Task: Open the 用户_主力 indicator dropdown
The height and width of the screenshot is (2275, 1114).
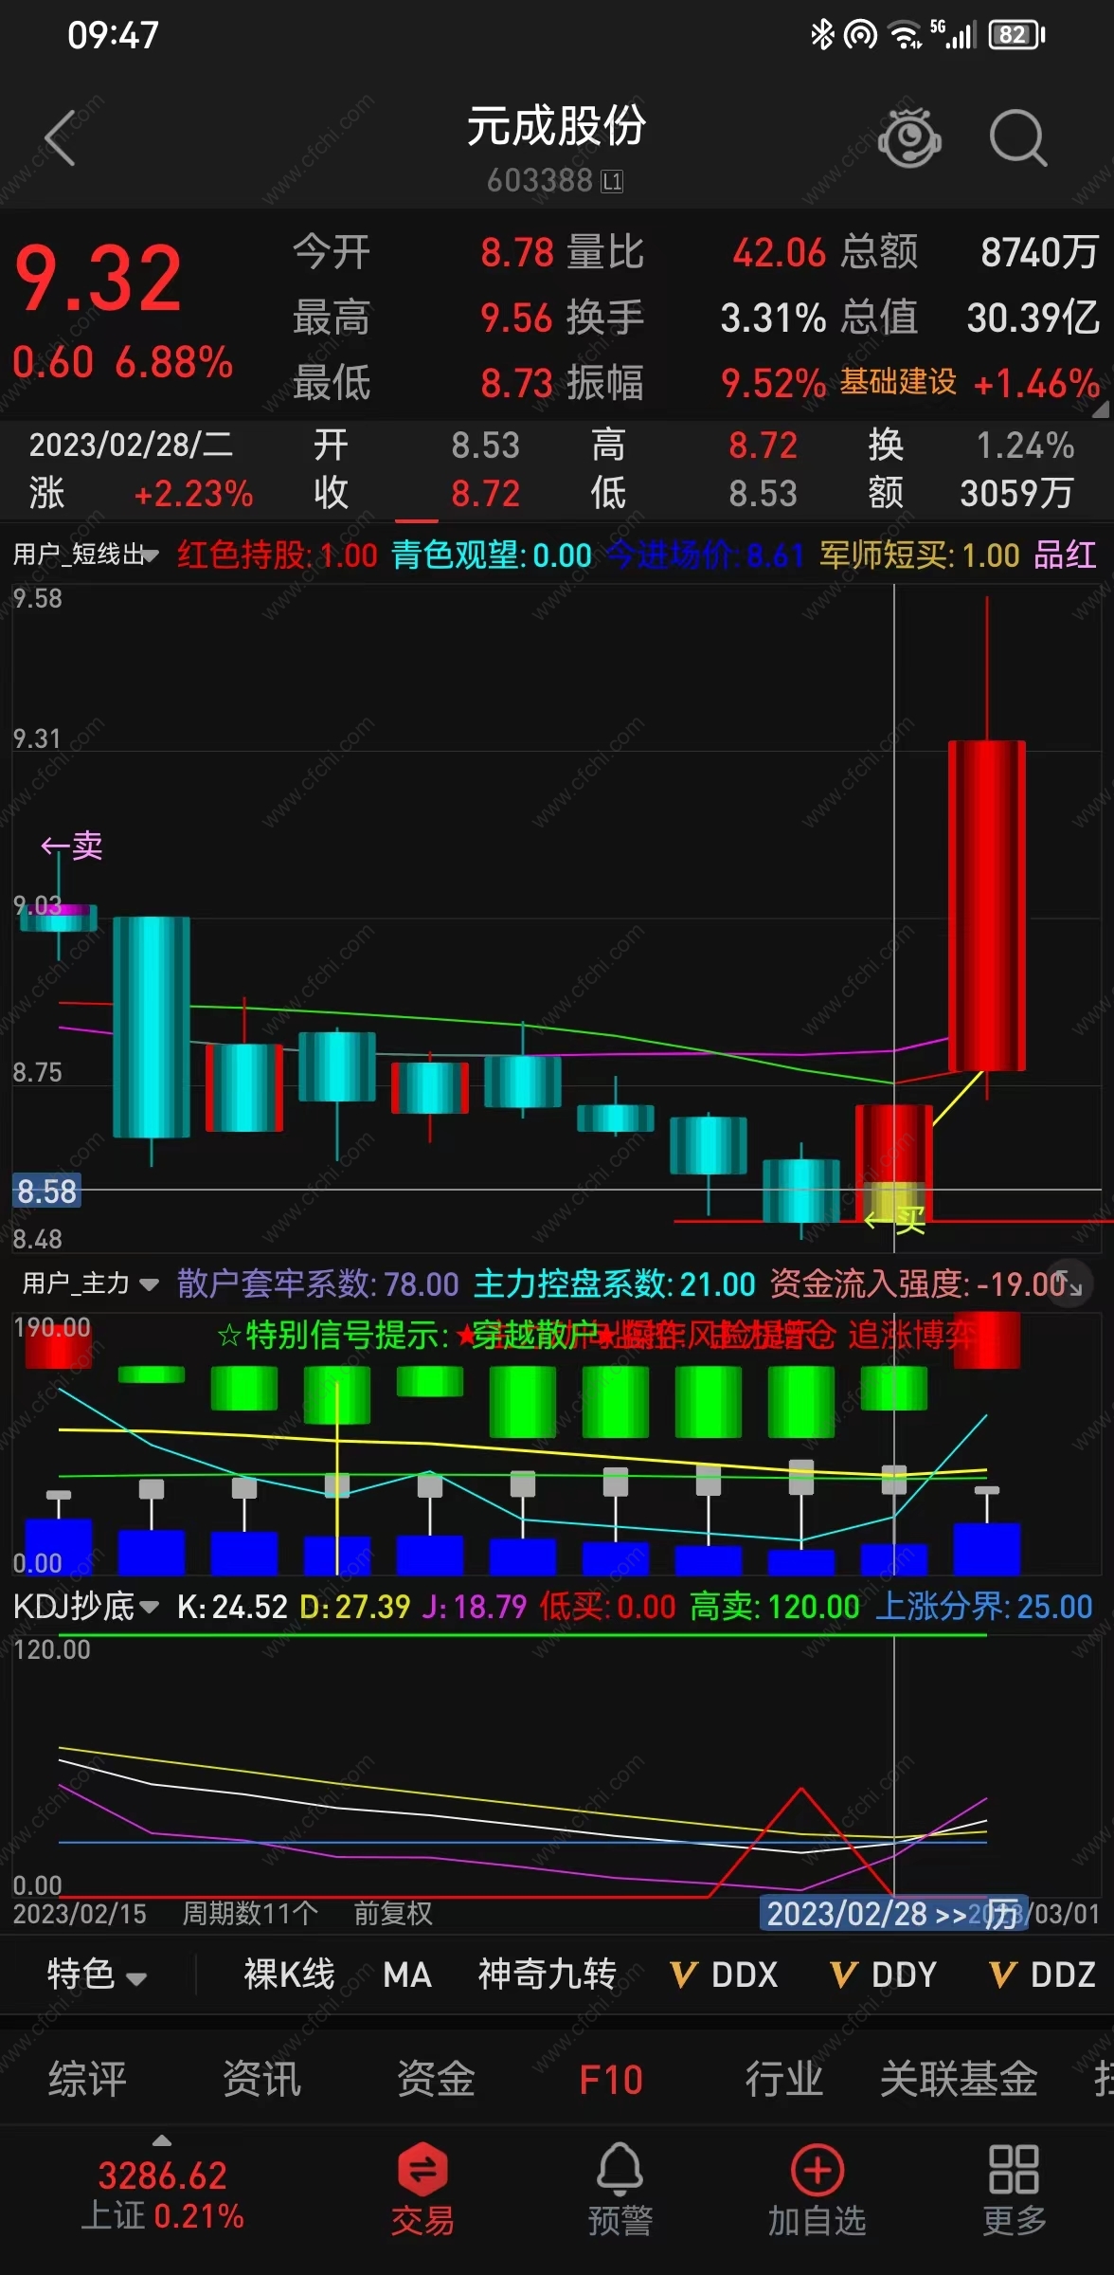Action: [x=91, y=1283]
